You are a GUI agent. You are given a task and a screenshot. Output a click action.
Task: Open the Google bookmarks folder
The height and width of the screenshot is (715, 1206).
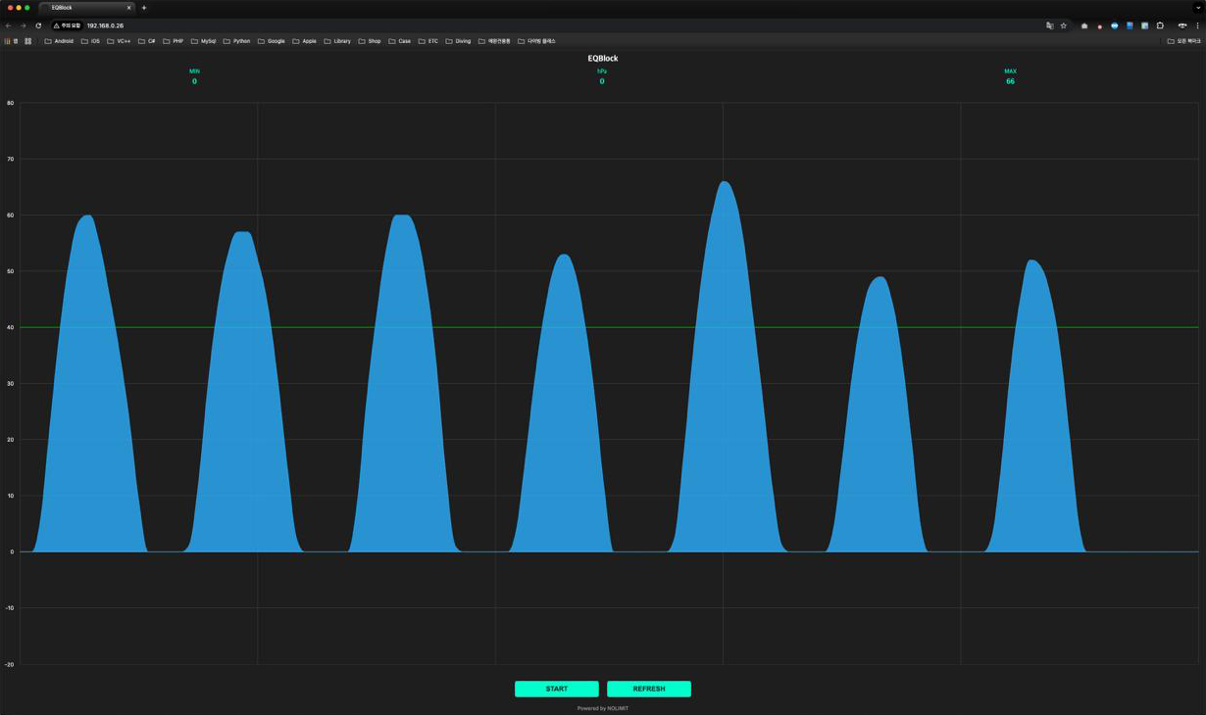[271, 41]
